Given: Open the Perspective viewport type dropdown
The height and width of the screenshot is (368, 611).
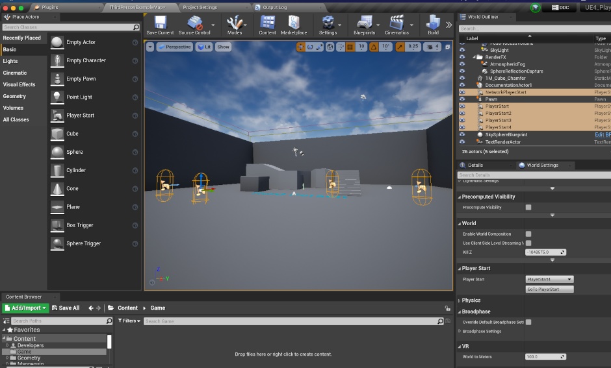Looking at the screenshot, I should coord(175,47).
